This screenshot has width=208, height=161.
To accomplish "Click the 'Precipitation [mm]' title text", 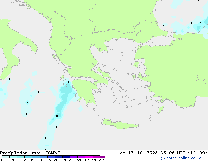I will (21, 153).
